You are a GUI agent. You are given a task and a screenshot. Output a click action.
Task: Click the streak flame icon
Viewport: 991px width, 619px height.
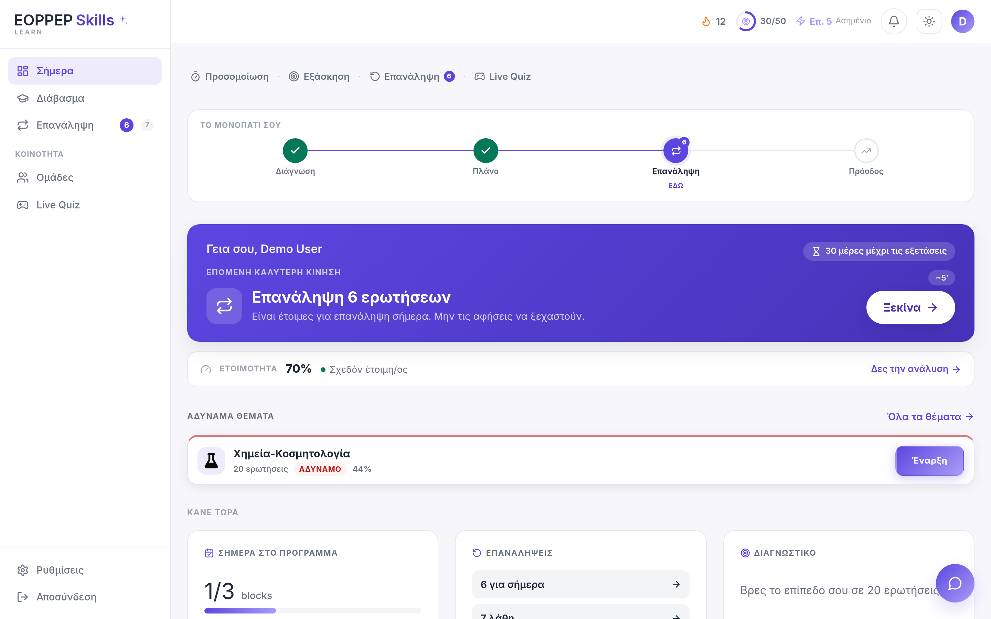pos(706,21)
